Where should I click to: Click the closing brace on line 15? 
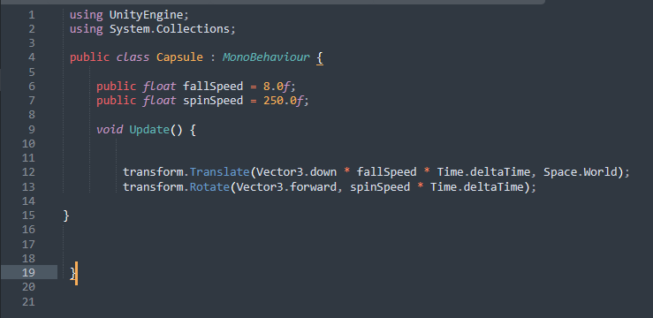point(66,216)
